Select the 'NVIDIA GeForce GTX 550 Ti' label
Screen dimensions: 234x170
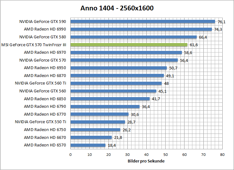point(40,122)
